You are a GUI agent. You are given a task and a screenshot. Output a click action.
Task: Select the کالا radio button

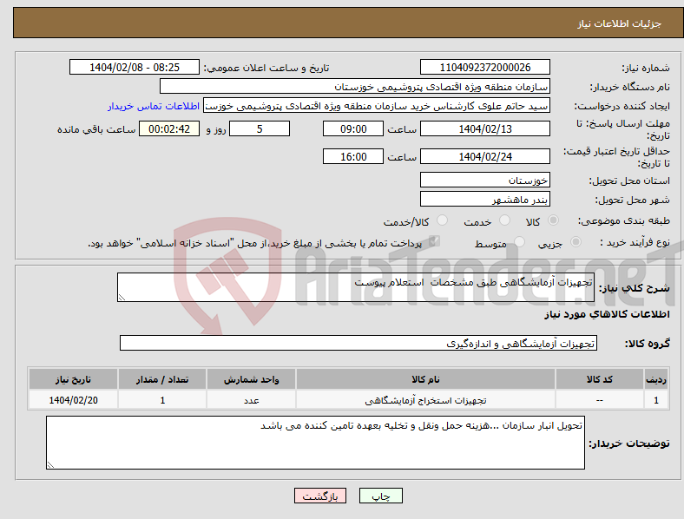(553, 220)
